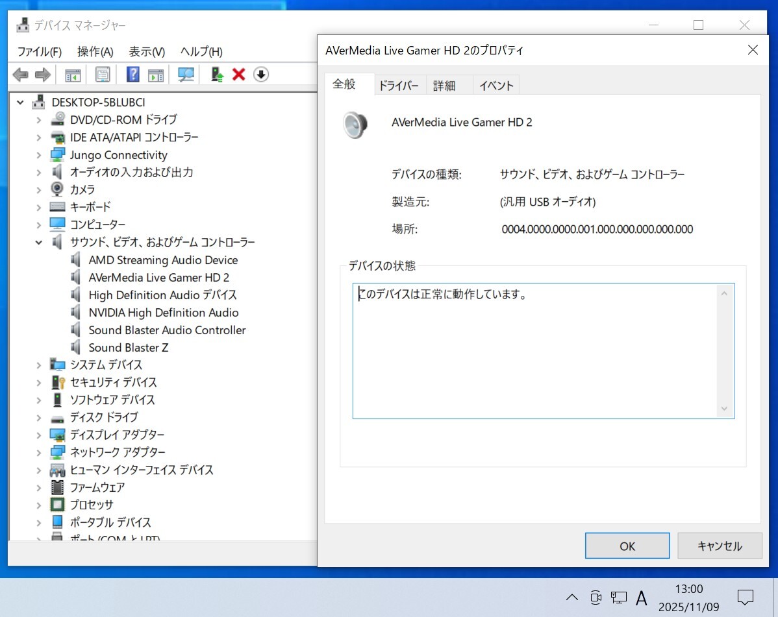Click inside the デバイスの状態 text box
Viewport: 778px width, 617px height.
click(x=535, y=351)
